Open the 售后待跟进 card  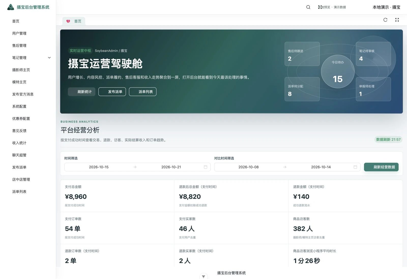click(302, 54)
